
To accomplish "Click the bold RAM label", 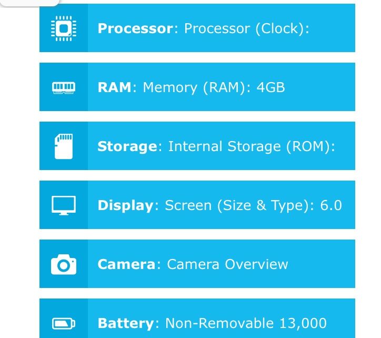I will pos(114,87).
